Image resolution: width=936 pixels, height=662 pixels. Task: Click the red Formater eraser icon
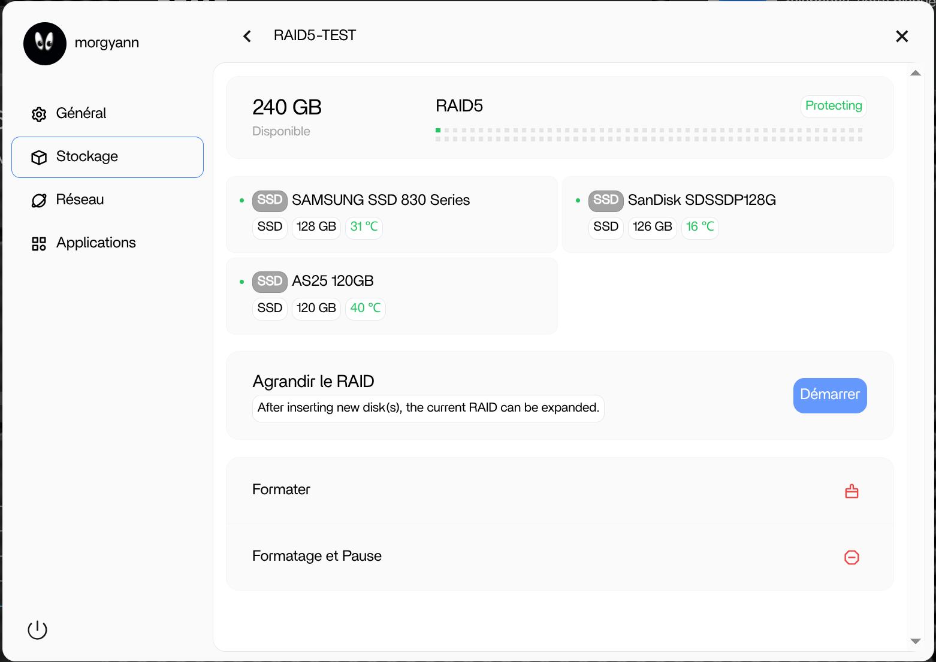pyautogui.click(x=852, y=491)
